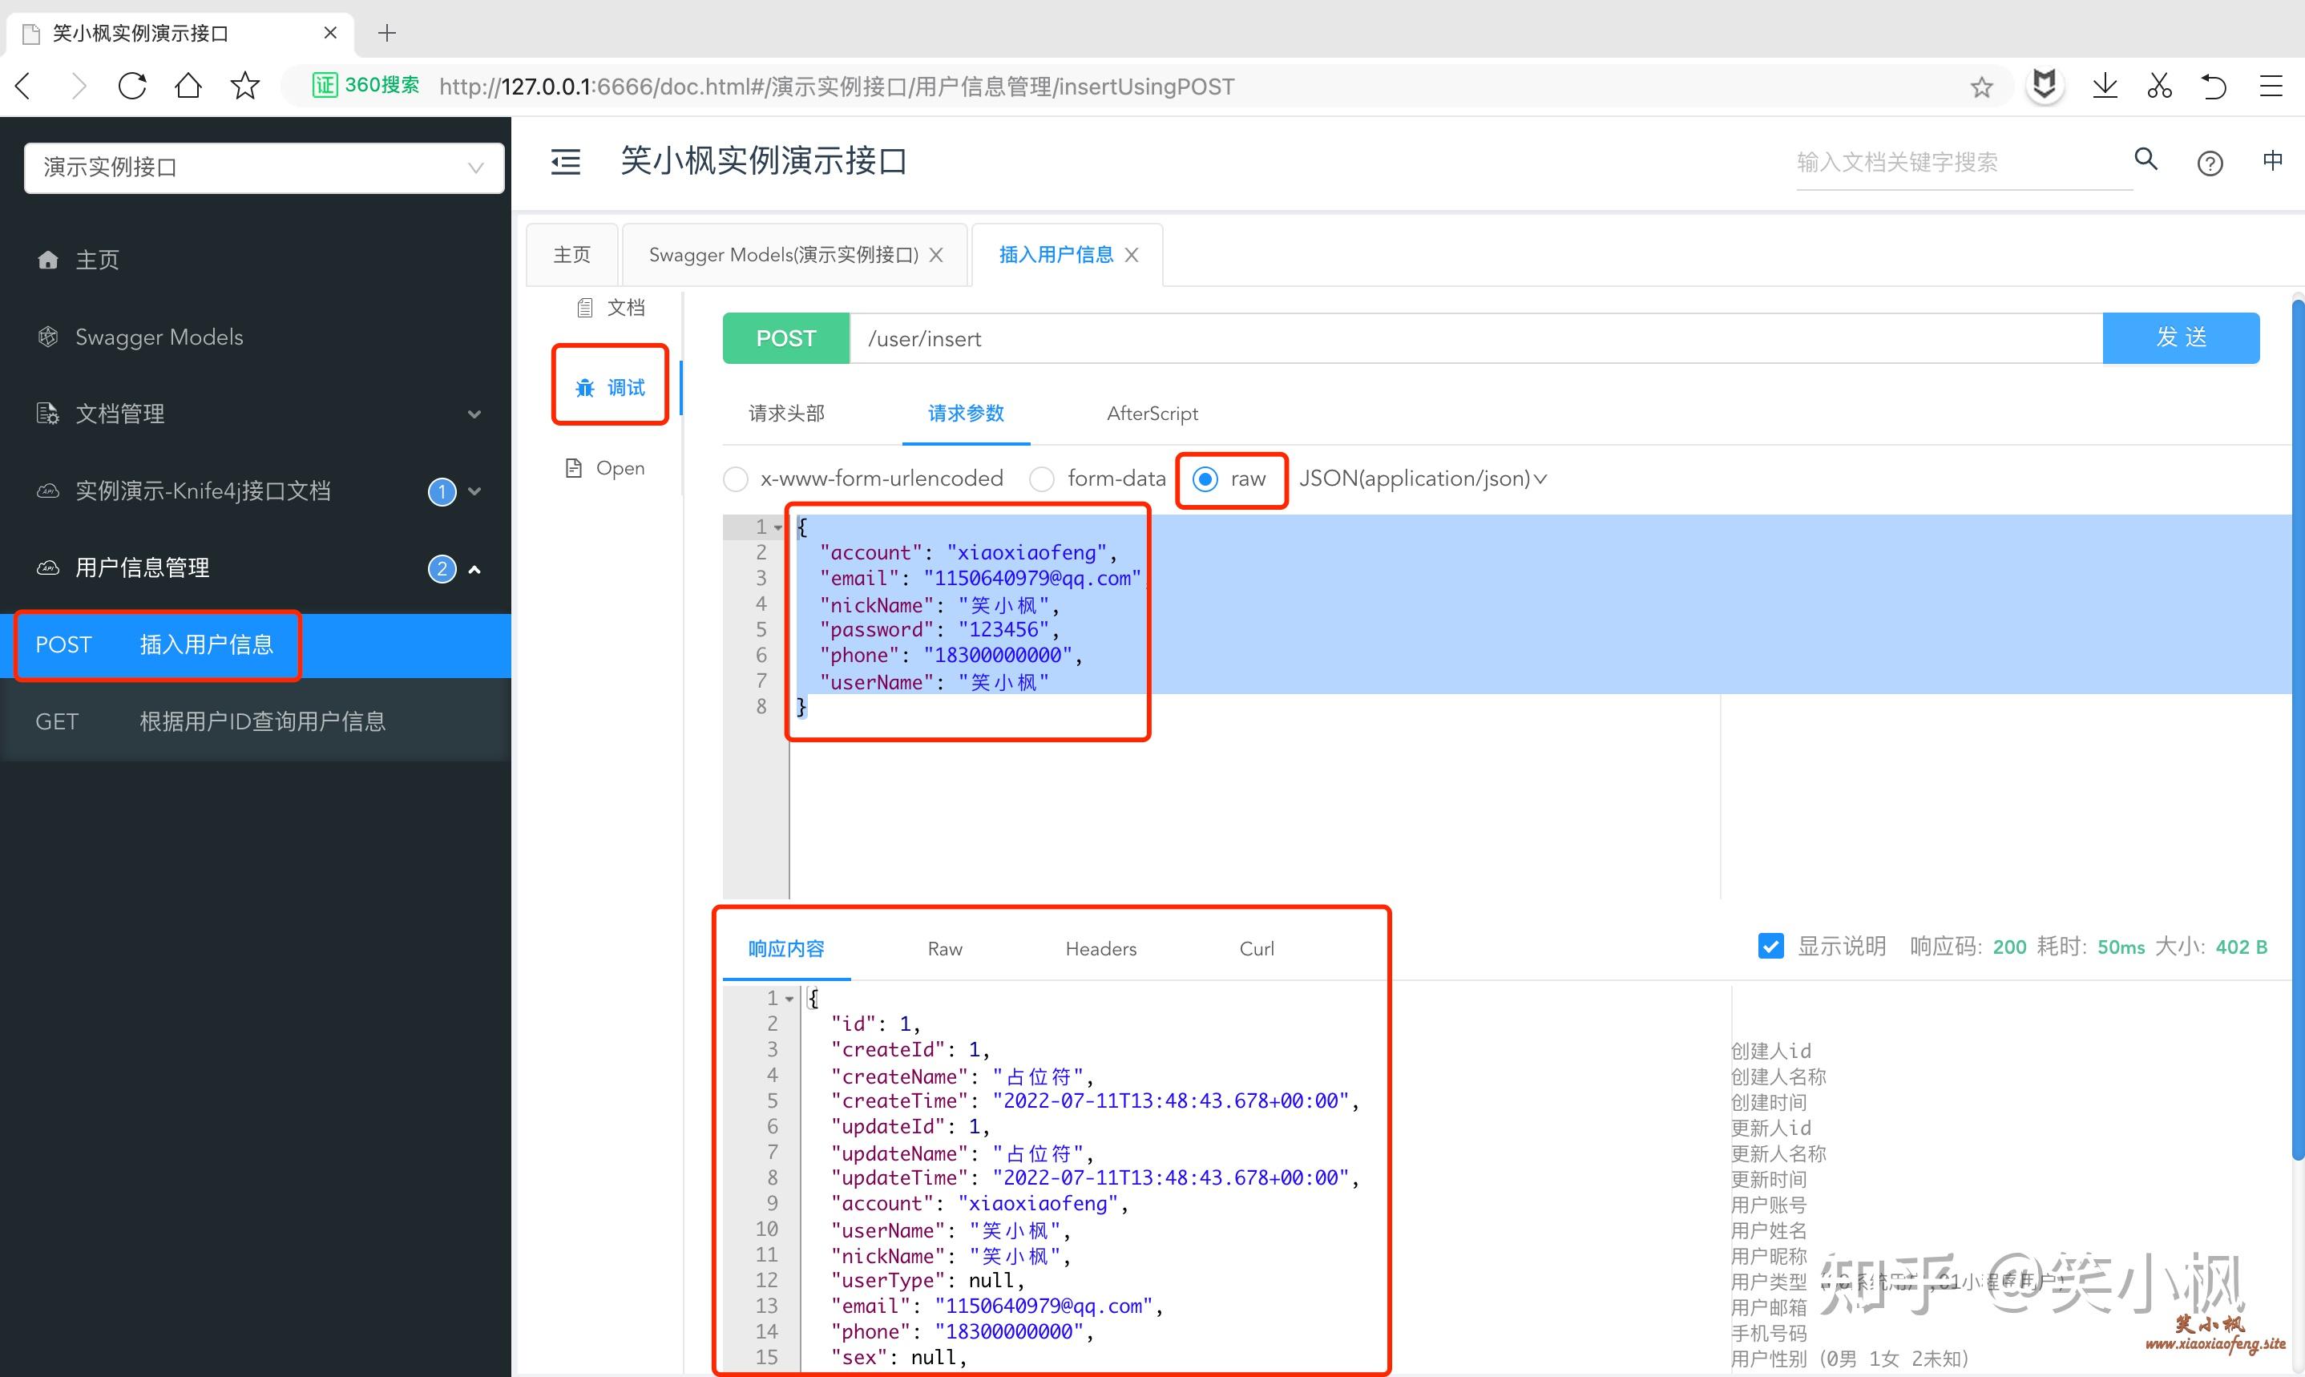The image size is (2305, 1377).
Task: Switch to the Curl response tab
Action: click(1256, 948)
